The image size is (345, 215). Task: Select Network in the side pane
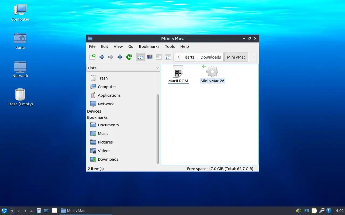pos(106,104)
